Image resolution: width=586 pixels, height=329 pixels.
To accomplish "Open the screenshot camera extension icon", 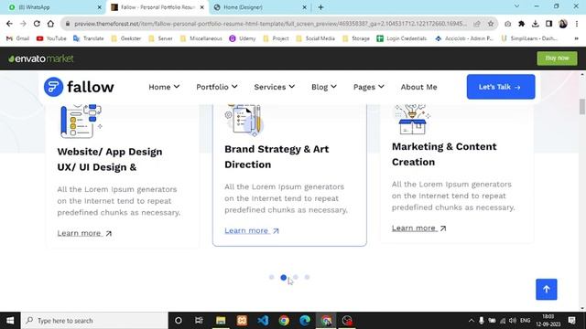I will 507,24.
